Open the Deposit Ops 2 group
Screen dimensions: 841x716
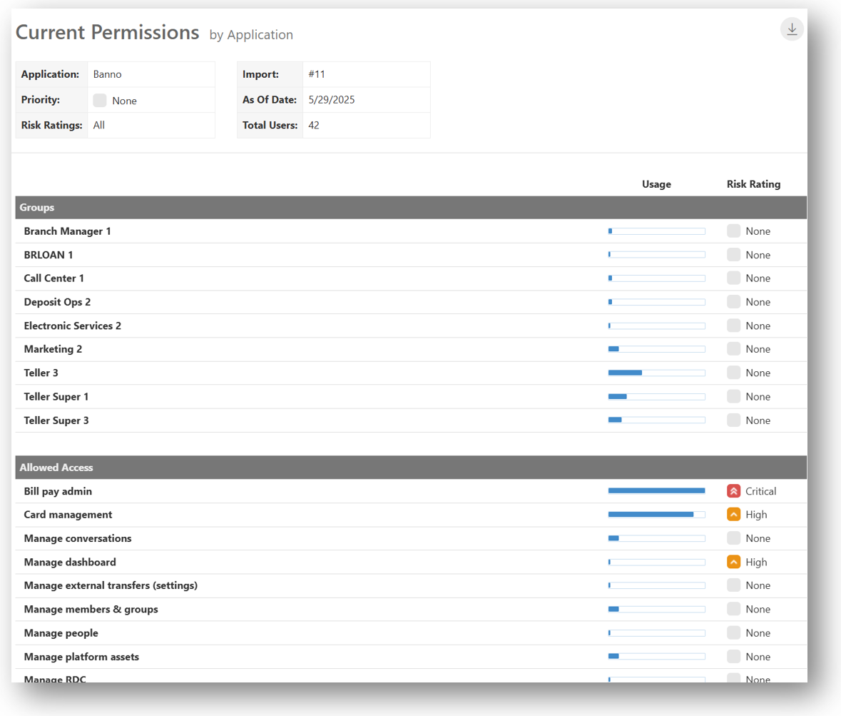point(57,302)
